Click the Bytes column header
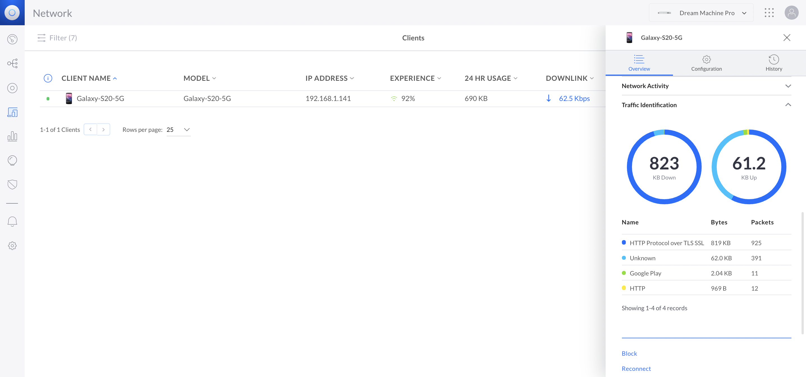The height and width of the screenshot is (377, 806). pyautogui.click(x=719, y=222)
